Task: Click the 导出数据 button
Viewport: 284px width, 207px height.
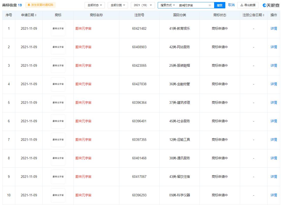Action: click(x=248, y=5)
